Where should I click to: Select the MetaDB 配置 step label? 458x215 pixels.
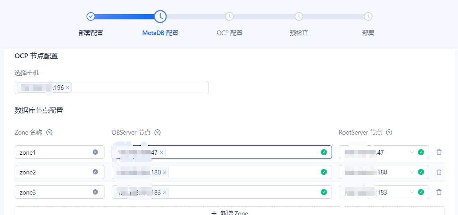160,33
